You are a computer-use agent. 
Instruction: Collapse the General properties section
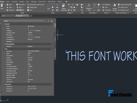coord(51,24)
